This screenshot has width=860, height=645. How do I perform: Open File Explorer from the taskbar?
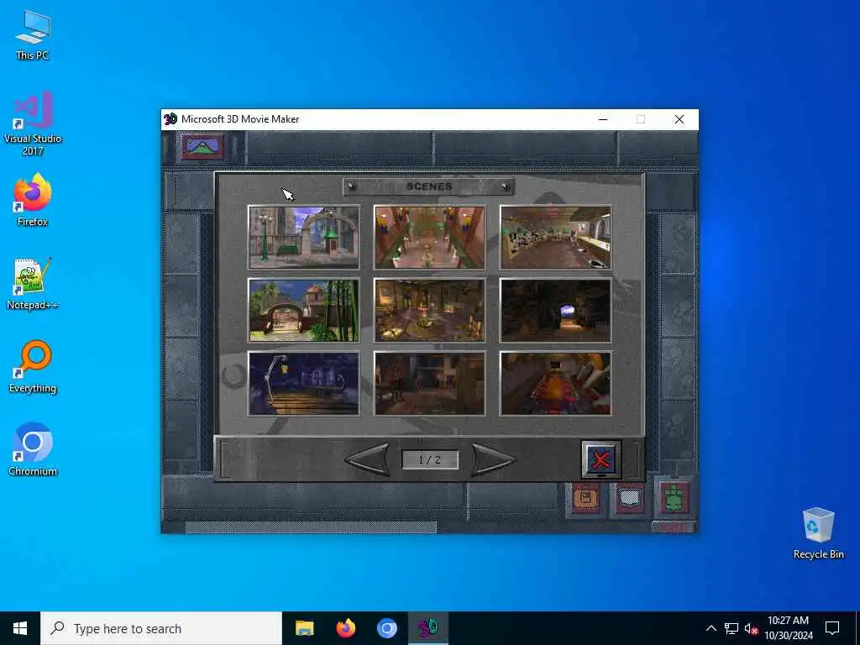[304, 628]
